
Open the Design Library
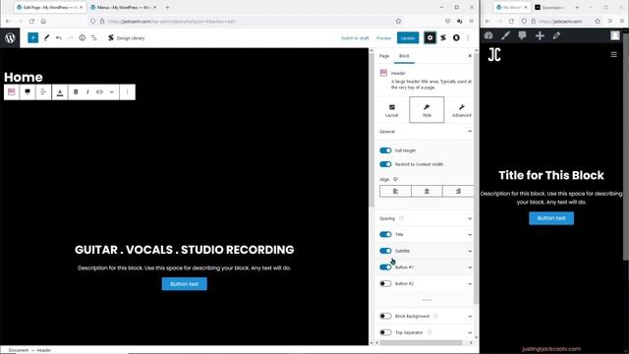[127, 38]
